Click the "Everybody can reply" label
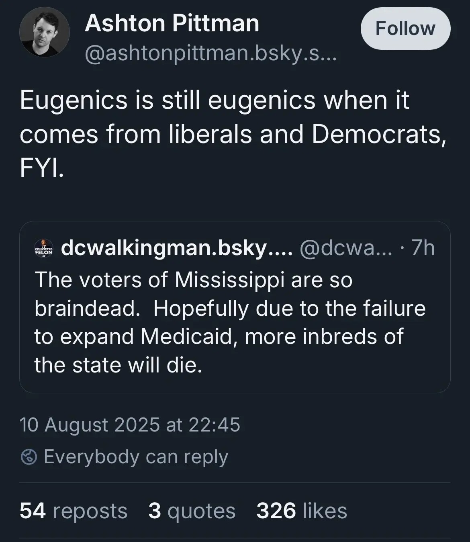 [136, 457]
